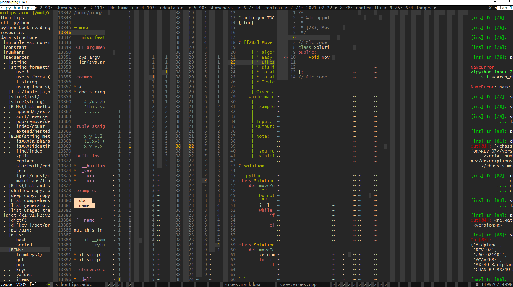The width and height of the screenshot is (513, 287).
Task: Click the '== misc feat' heading line
Action: tap(89, 37)
